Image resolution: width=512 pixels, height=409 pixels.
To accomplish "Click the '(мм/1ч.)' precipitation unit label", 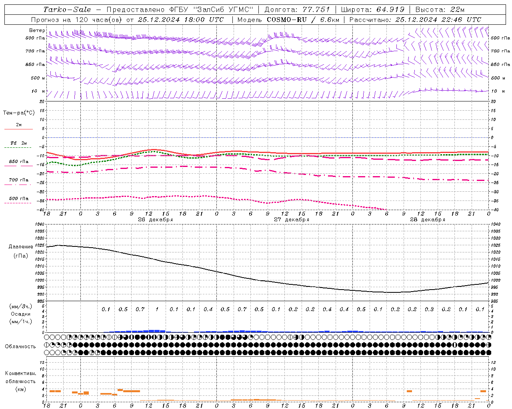I will pos(21,322).
